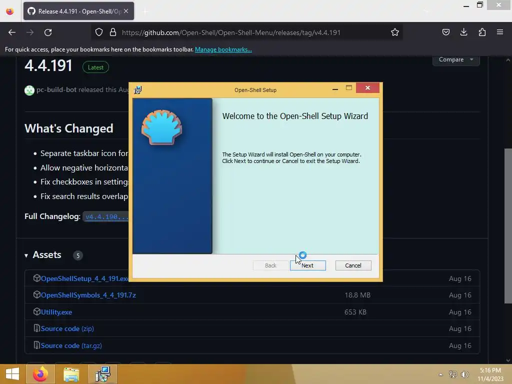Go back to the previous page in Firefox
This screenshot has width=512, height=384.
click(12, 32)
